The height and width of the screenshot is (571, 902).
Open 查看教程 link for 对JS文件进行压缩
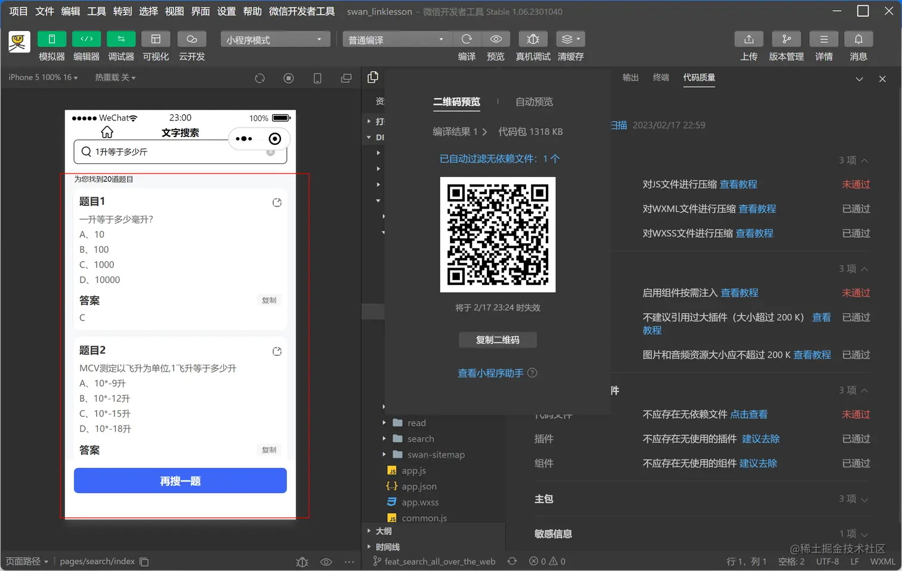739,185
